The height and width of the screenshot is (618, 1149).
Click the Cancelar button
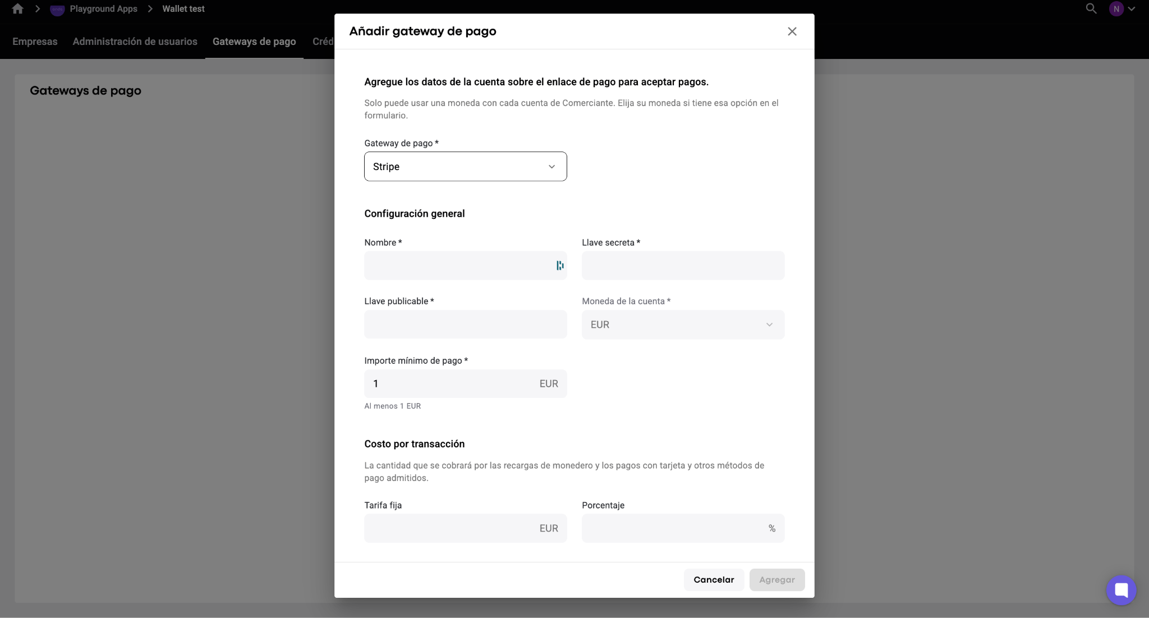(x=714, y=580)
